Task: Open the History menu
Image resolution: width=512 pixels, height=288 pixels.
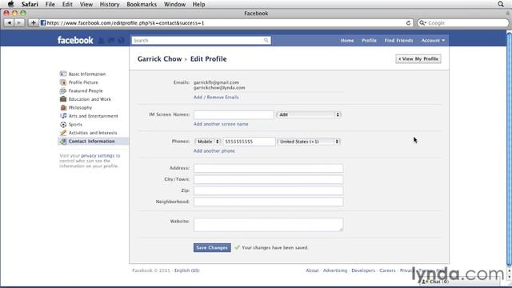Action: [110, 4]
